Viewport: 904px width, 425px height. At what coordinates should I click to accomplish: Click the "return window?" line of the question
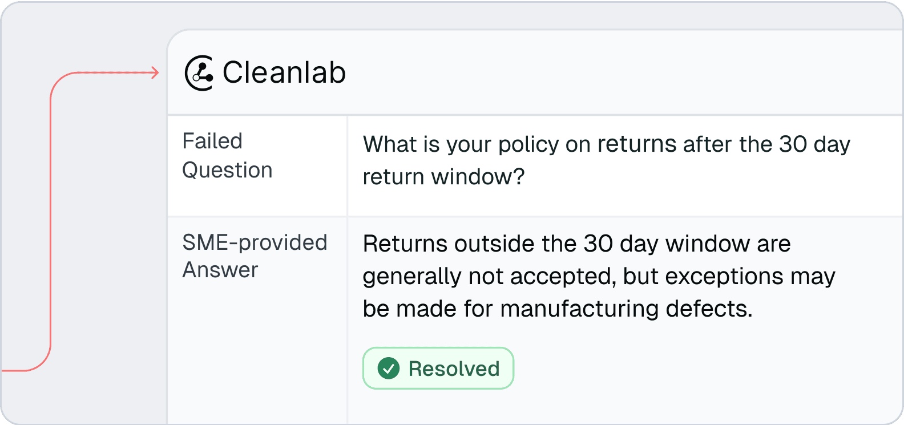tap(443, 177)
